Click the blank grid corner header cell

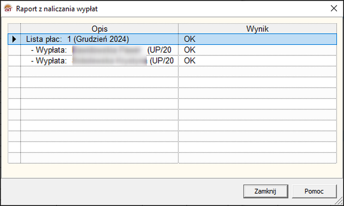(x=14, y=29)
